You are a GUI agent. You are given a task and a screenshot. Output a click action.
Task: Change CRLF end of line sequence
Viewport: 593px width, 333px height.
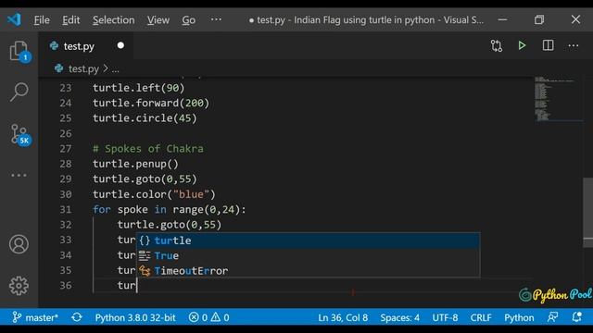click(x=481, y=317)
